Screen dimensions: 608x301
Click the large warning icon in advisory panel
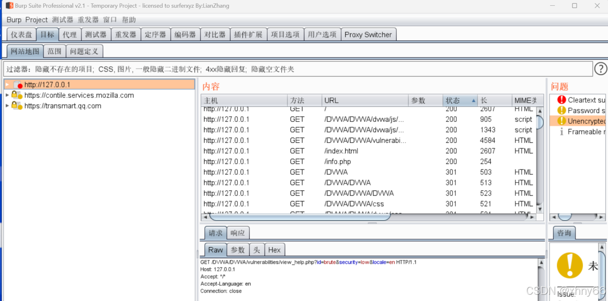pos(569,265)
